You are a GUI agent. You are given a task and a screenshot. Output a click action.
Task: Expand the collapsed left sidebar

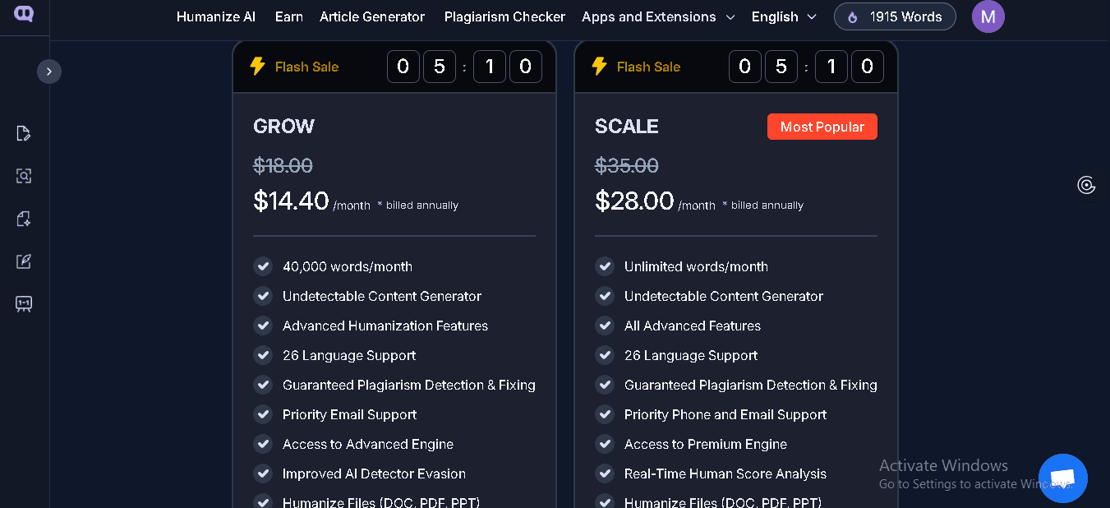coord(49,71)
